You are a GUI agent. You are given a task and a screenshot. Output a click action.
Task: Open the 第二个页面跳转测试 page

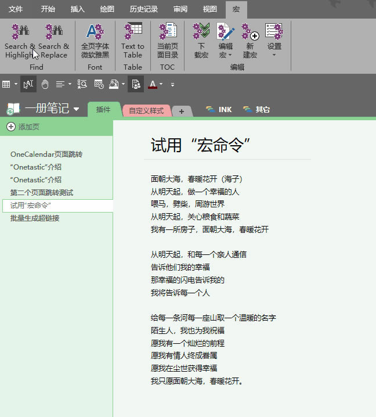click(x=42, y=193)
